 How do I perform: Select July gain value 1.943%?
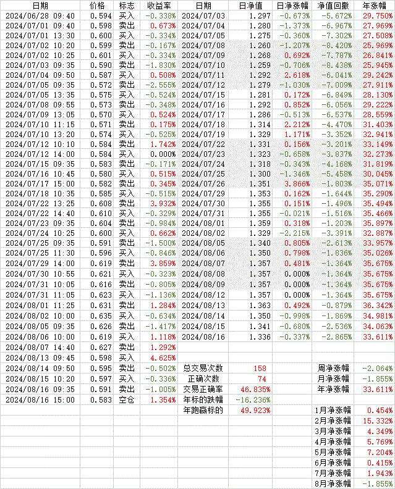coord(380,474)
